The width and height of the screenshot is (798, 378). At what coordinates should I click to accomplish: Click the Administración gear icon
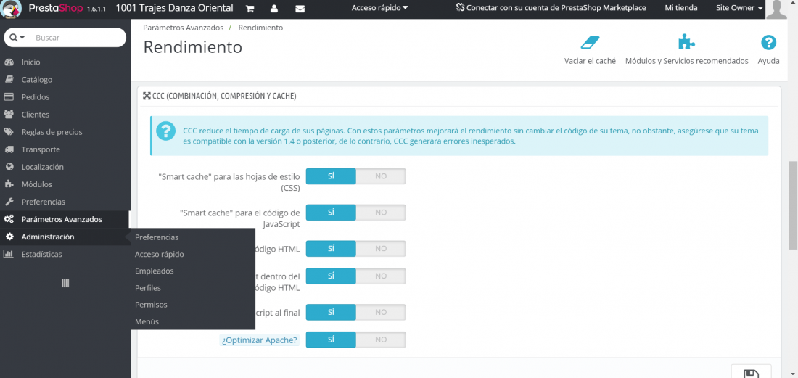[x=9, y=237]
